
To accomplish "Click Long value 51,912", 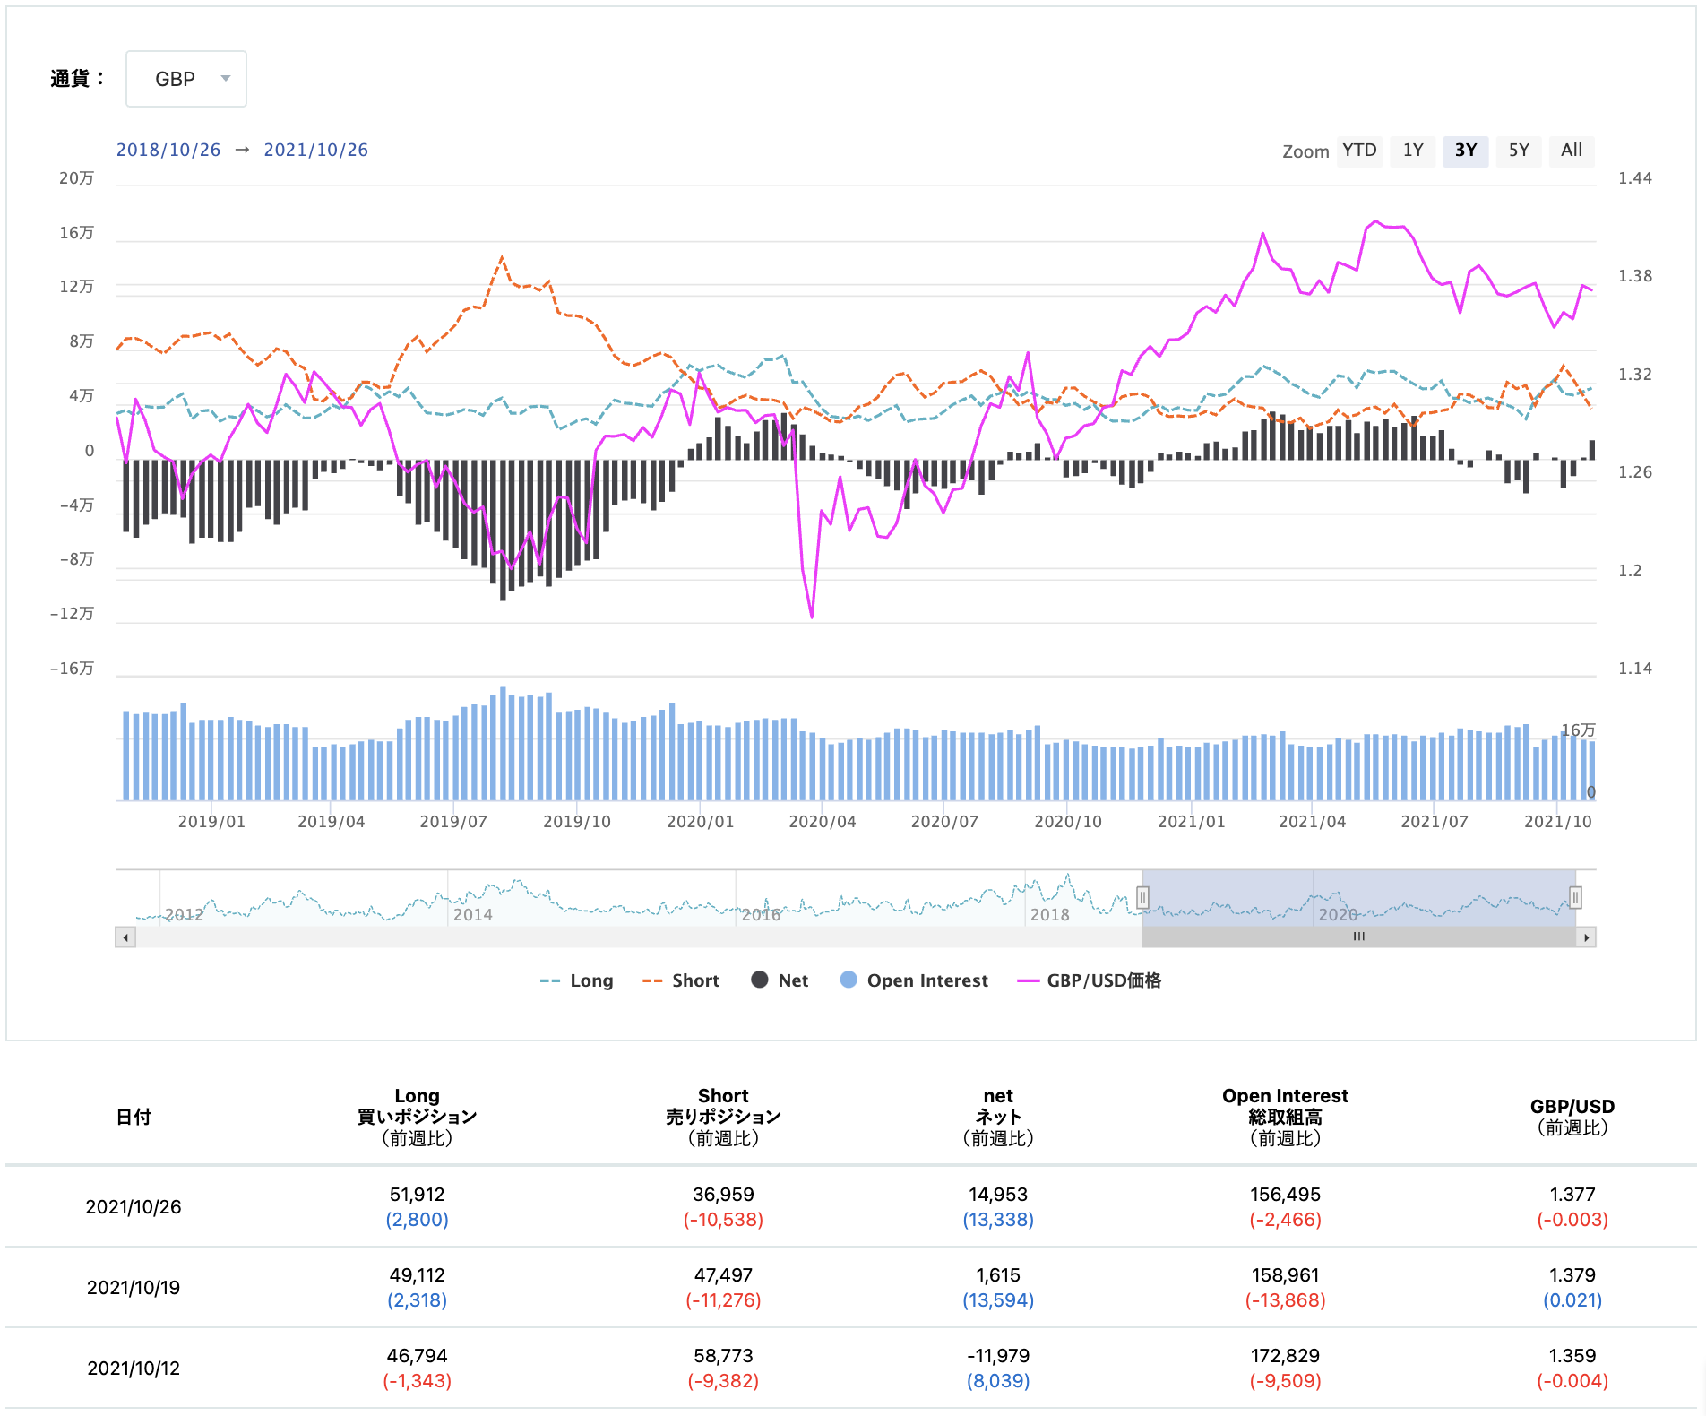I will (418, 1195).
